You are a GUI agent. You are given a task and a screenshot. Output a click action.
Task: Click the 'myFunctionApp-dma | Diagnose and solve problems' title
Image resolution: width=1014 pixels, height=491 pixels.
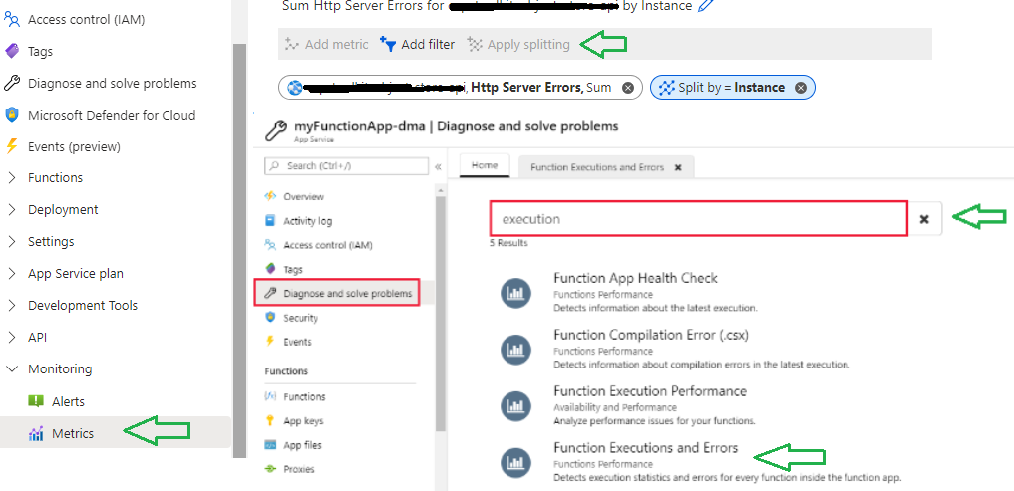point(456,125)
